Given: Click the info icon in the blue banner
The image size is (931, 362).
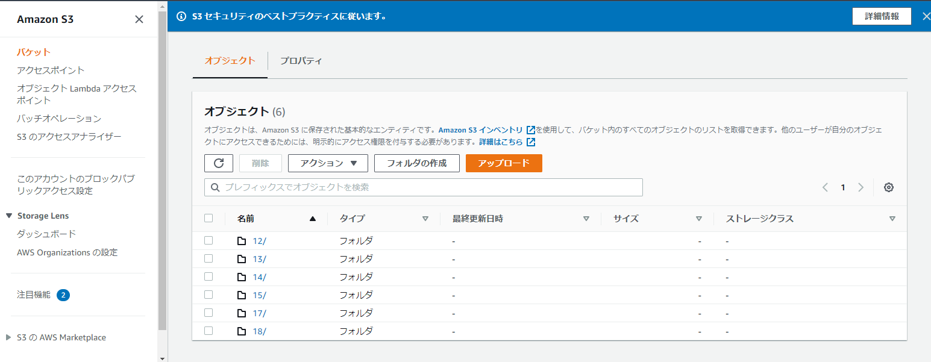Looking at the screenshot, I should pos(181,16).
